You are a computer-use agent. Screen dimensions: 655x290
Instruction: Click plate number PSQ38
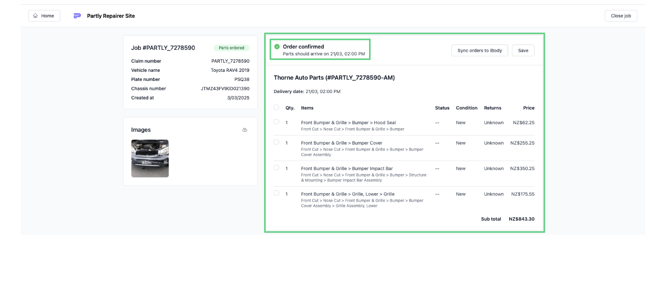click(x=242, y=79)
